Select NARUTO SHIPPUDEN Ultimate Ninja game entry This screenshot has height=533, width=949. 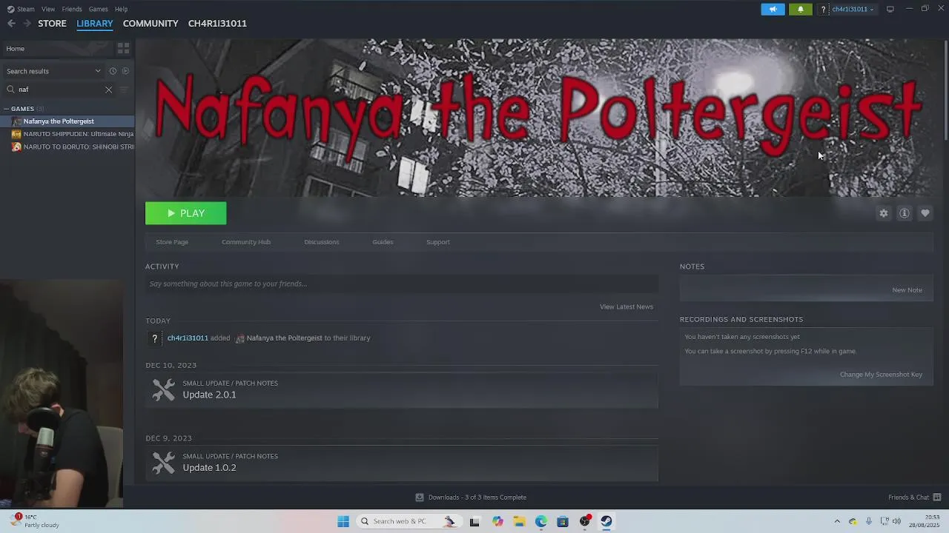point(73,134)
